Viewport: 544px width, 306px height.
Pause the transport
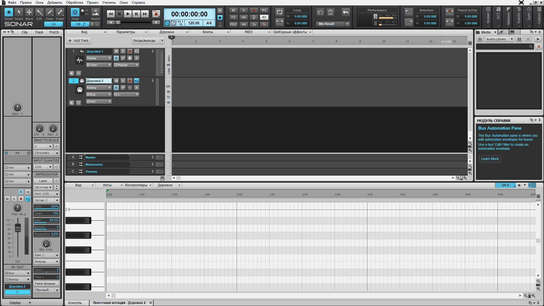pyautogui.click(x=136, y=14)
